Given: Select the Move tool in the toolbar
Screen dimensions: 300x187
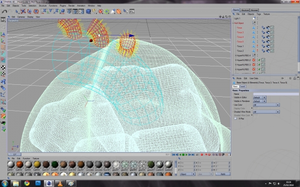Looking at the screenshot, I should tap(23, 11).
